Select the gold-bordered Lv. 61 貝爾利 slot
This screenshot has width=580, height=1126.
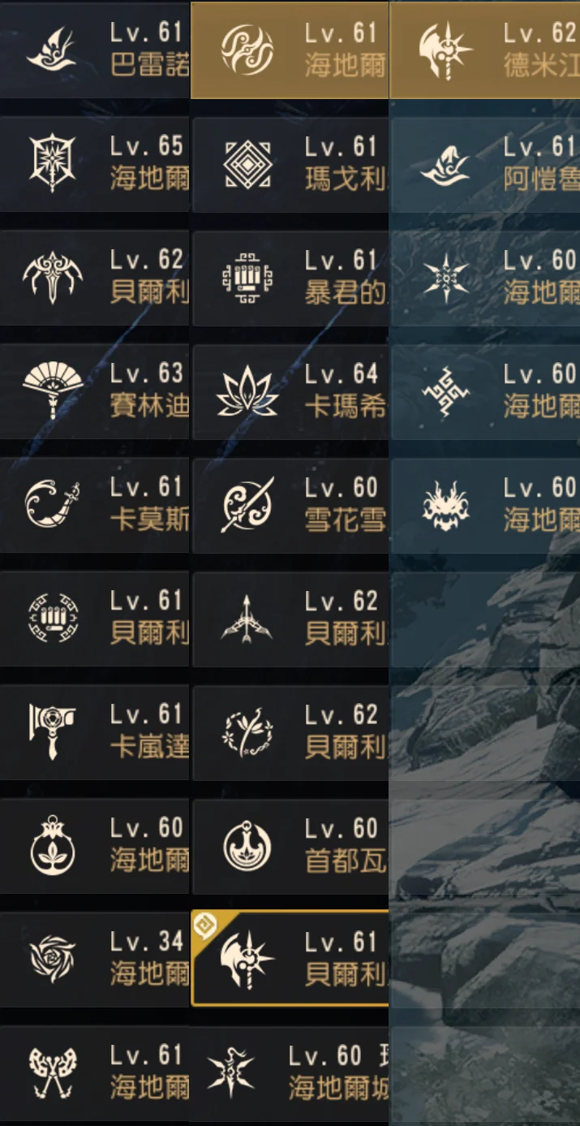click(290, 959)
